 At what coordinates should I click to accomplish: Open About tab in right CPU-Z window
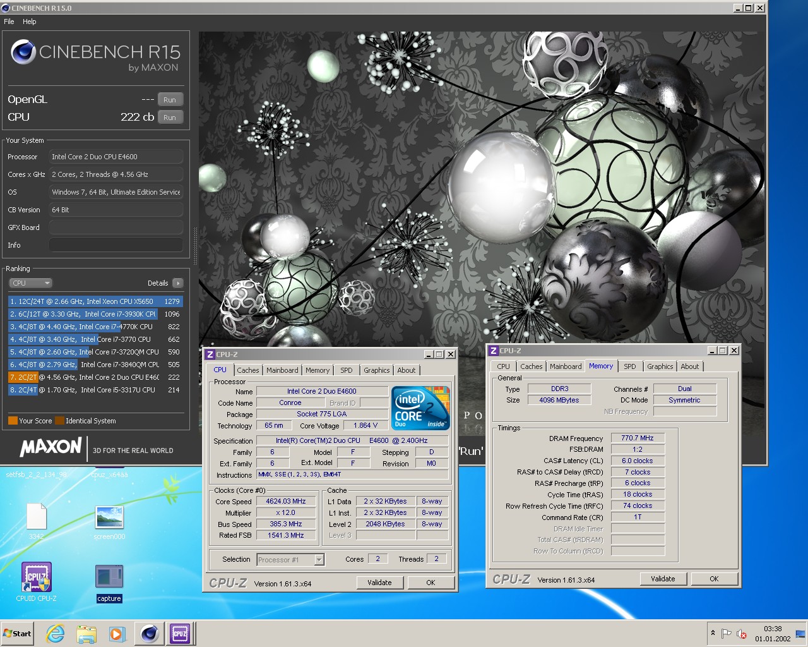coord(690,366)
